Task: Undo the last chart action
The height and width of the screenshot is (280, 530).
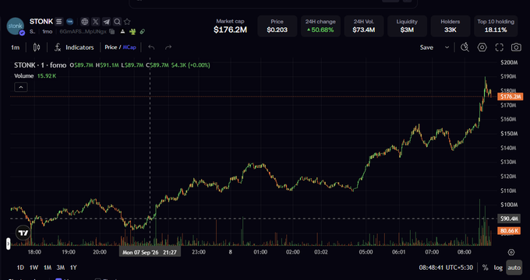Action: 151,47
